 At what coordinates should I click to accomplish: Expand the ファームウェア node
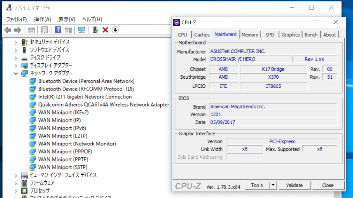click(16, 183)
